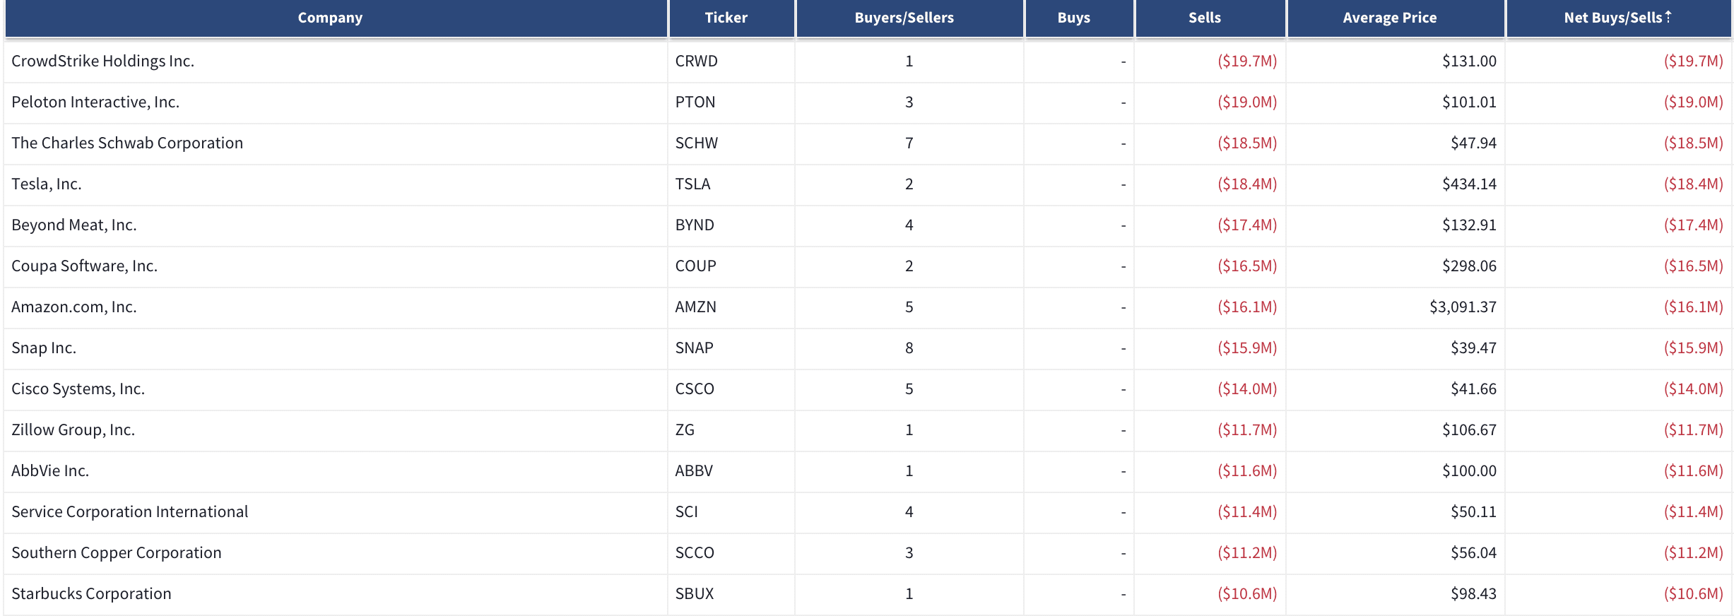Sort by the Buyers/Sellers column header
The image size is (1734, 616).
tap(904, 18)
